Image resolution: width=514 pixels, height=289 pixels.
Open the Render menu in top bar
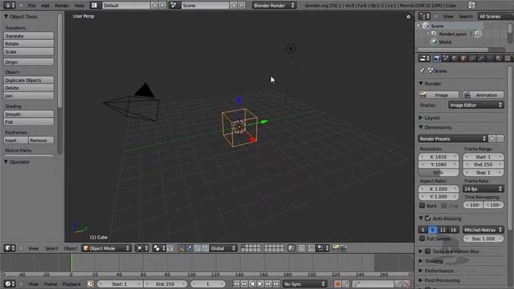62,6
